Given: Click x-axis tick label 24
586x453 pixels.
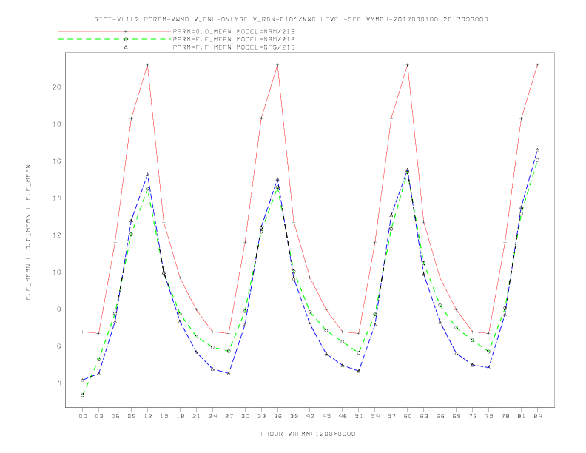Looking at the screenshot, I should pyautogui.click(x=212, y=416).
